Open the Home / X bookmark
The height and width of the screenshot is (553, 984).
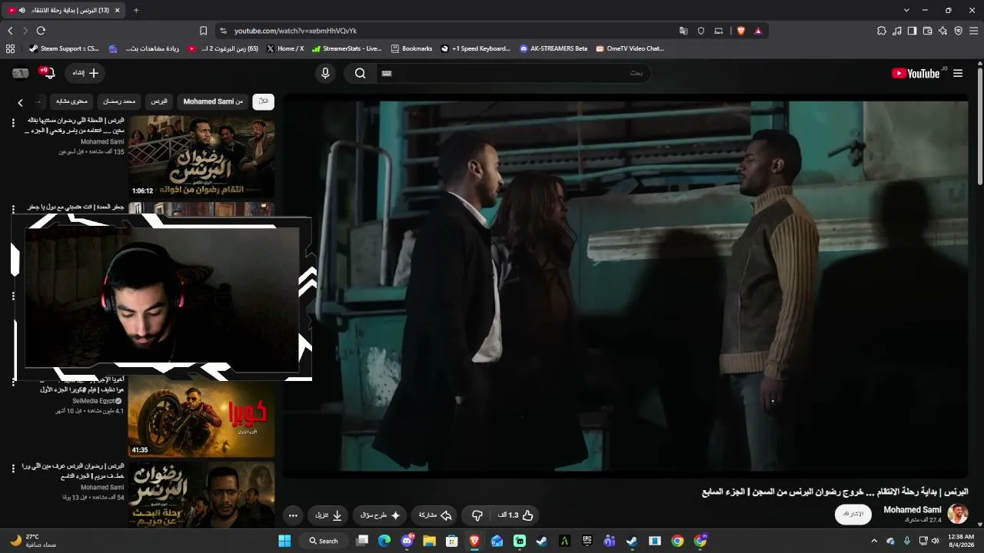point(284,48)
